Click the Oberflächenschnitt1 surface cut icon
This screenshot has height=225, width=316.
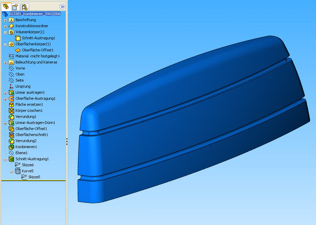coord(11,135)
